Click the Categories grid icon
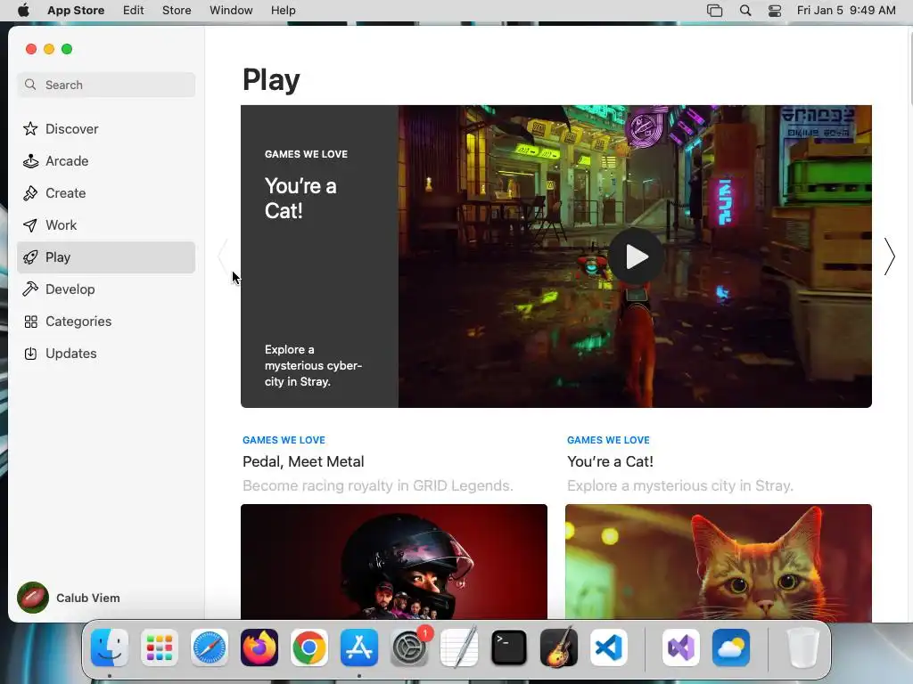The height and width of the screenshot is (684, 913). pos(30,322)
